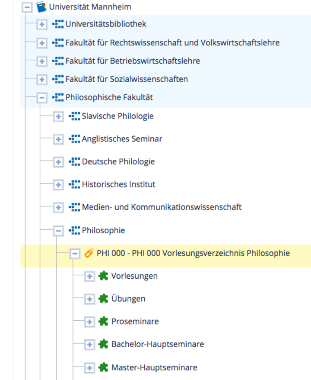The image size is (311, 380).
Task: Click the green puzzle icon beside Bachelor-Hauptseminare
Action: click(x=103, y=344)
